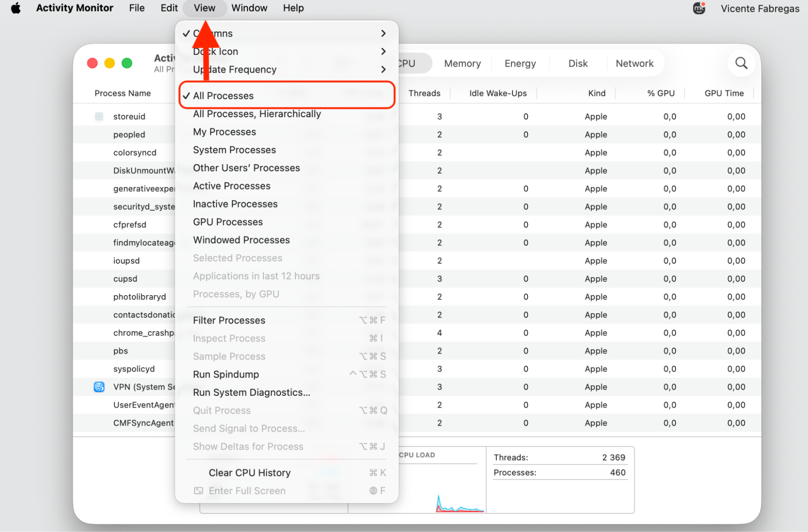Sort by the Kind column
Viewport: 808px width, 532px height.
click(597, 93)
